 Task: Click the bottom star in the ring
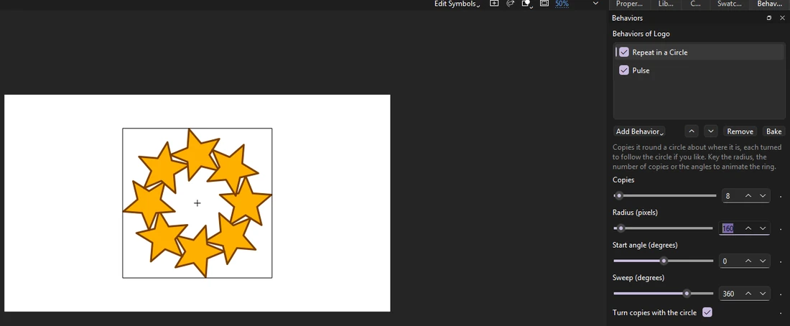199,251
